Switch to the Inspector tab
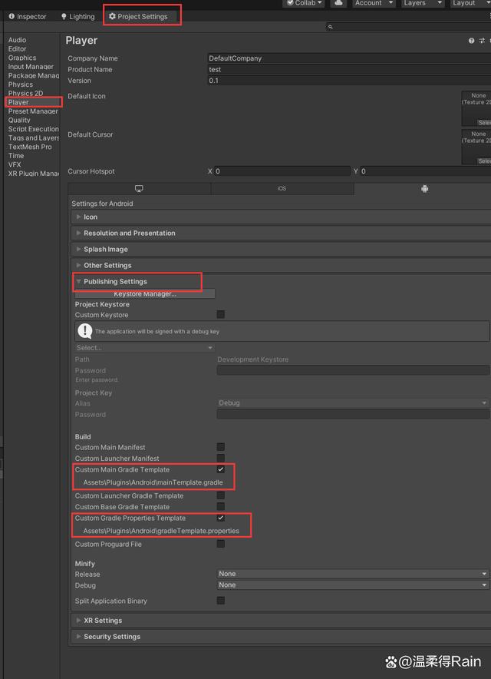 (x=28, y=16)
